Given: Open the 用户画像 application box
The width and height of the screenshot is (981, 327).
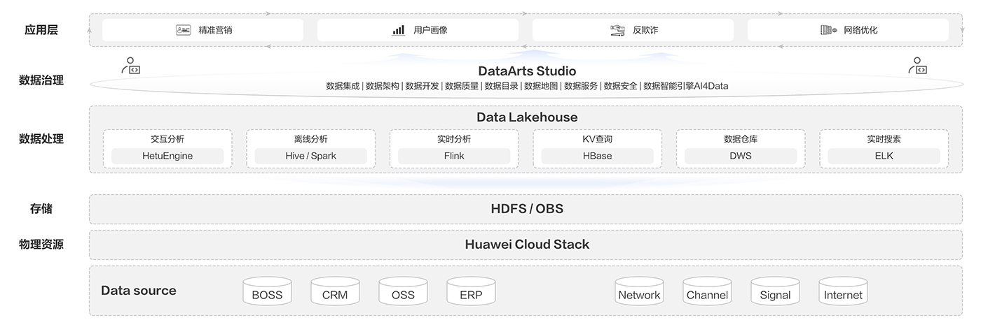Looking at the screenshot, I should click(418, 30).
